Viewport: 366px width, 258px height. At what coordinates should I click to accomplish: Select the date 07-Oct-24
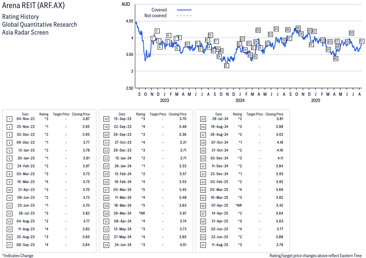click(220, 143)
